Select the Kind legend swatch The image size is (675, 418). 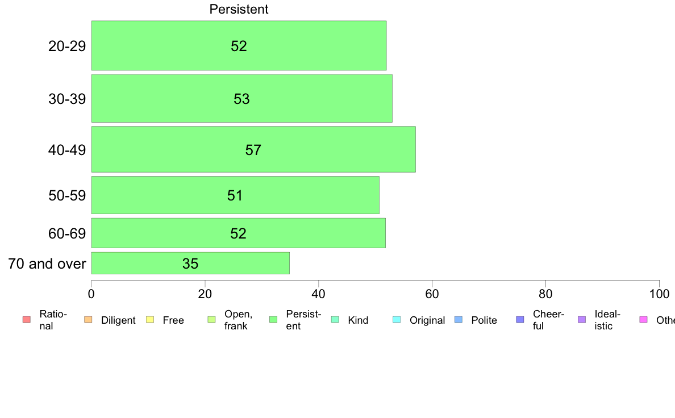[335, 319]
